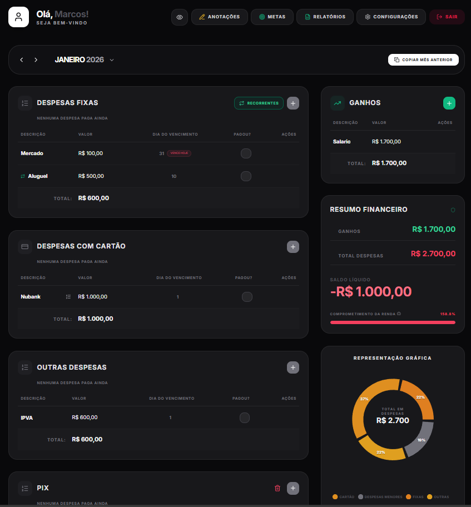Click the user profile avatar icon
Screen dimensions: 471x507
pos(18,17)
